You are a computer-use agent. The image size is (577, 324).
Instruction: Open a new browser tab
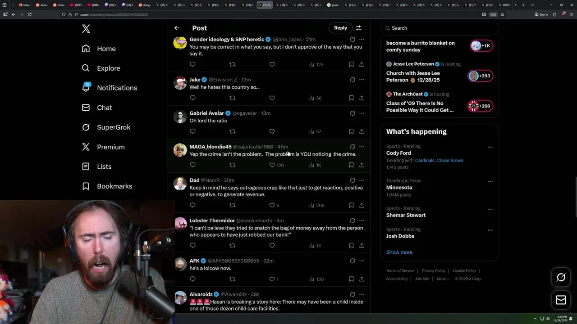coord(523,5)
